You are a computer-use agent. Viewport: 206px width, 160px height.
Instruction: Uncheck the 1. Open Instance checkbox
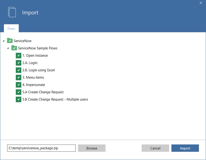[x=18, y=56]
